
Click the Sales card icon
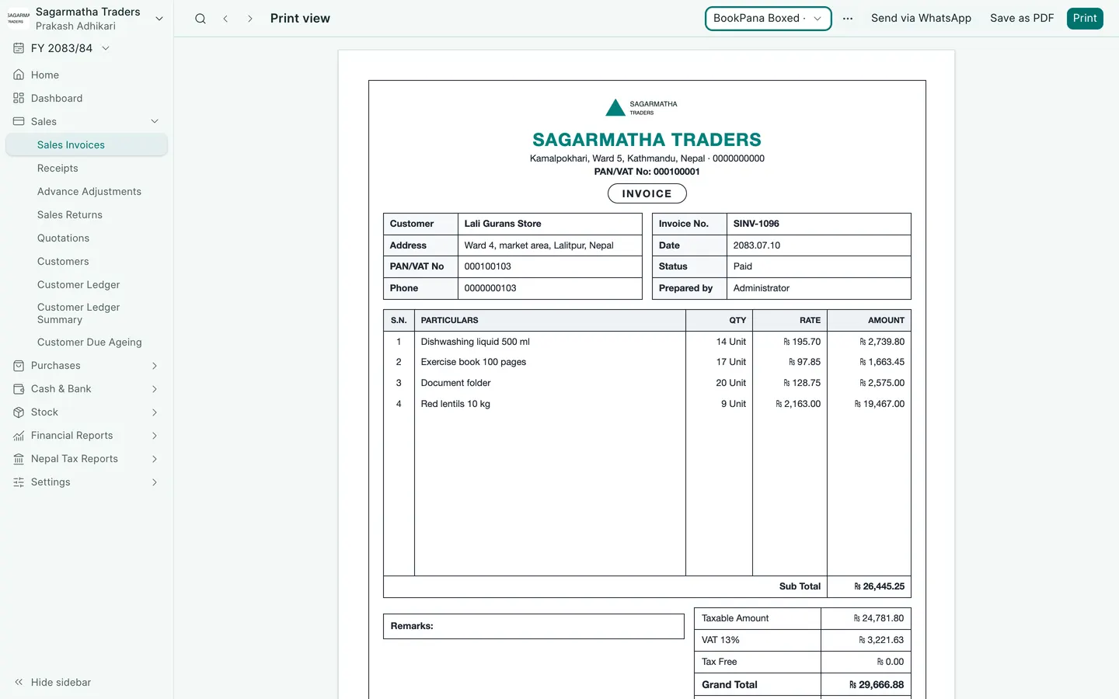(19, 121)
